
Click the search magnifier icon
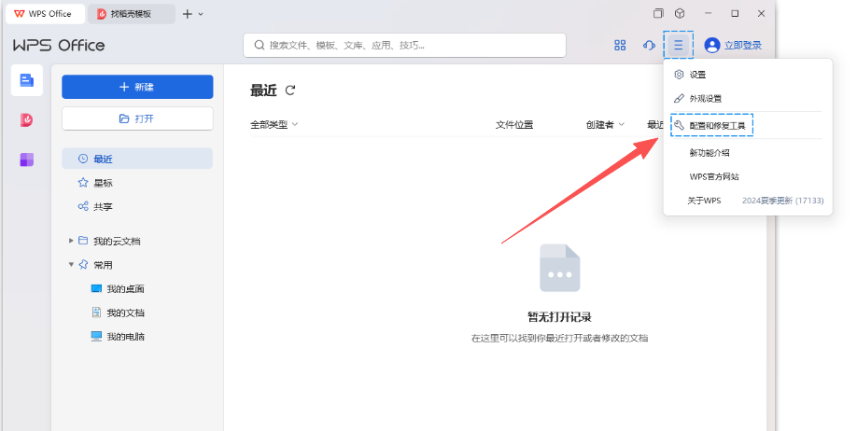pyautogui.click(x=260, y=46)
